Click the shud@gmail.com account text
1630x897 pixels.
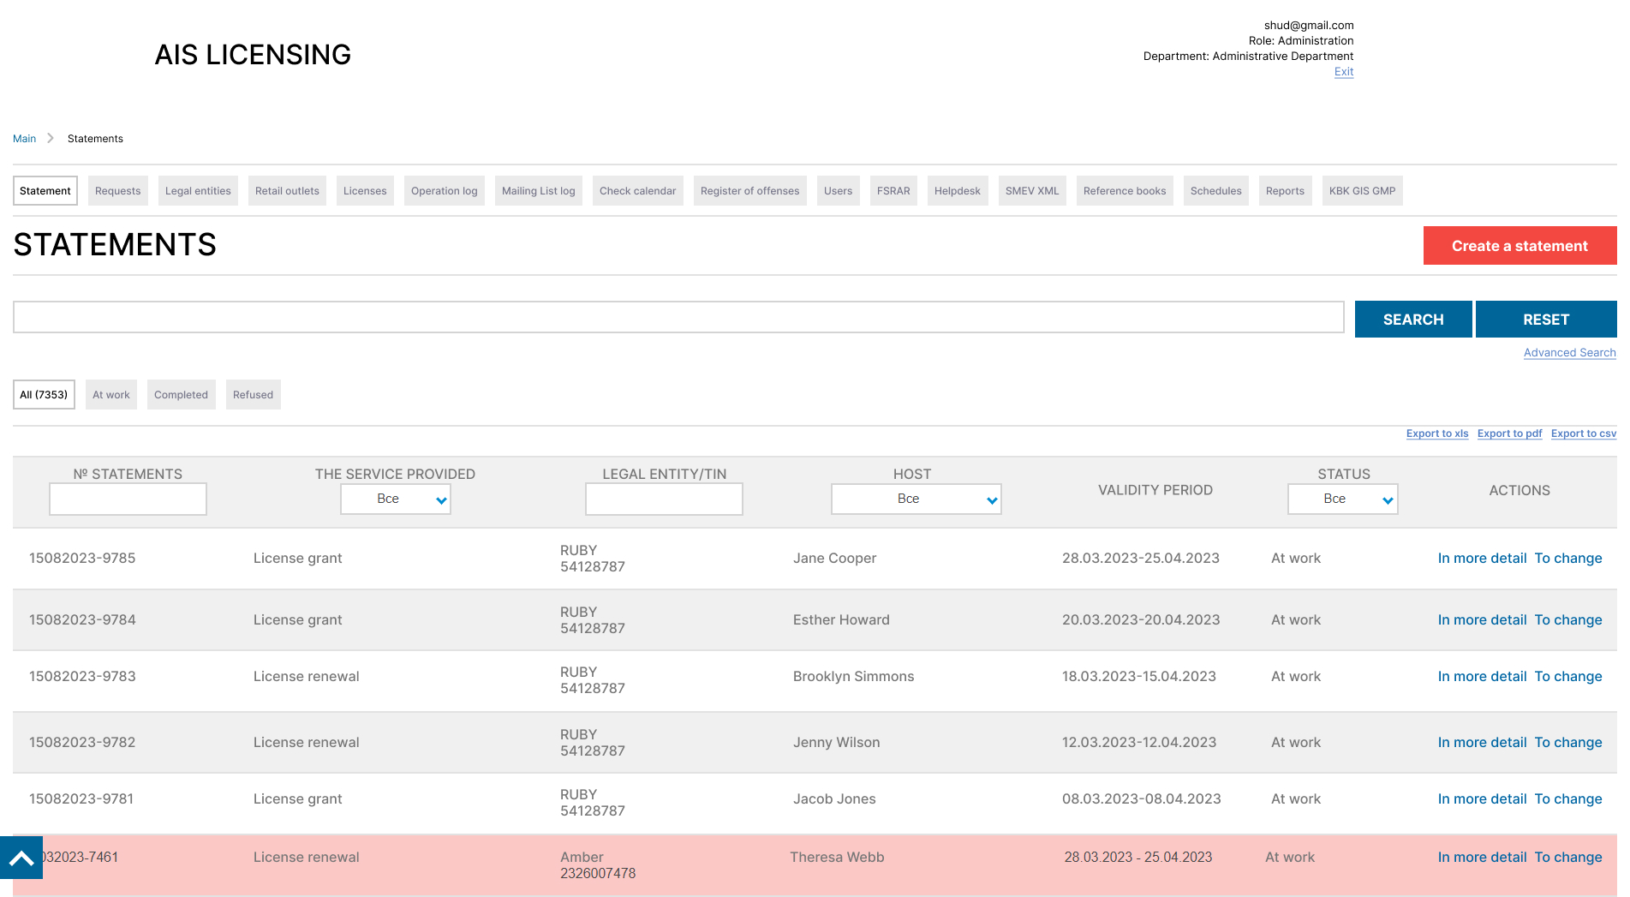[1309, 26]
